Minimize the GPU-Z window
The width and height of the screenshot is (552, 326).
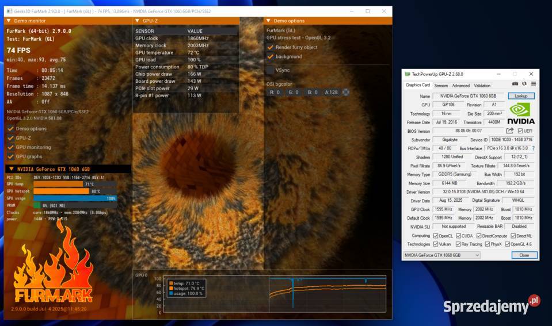point(498,74)
